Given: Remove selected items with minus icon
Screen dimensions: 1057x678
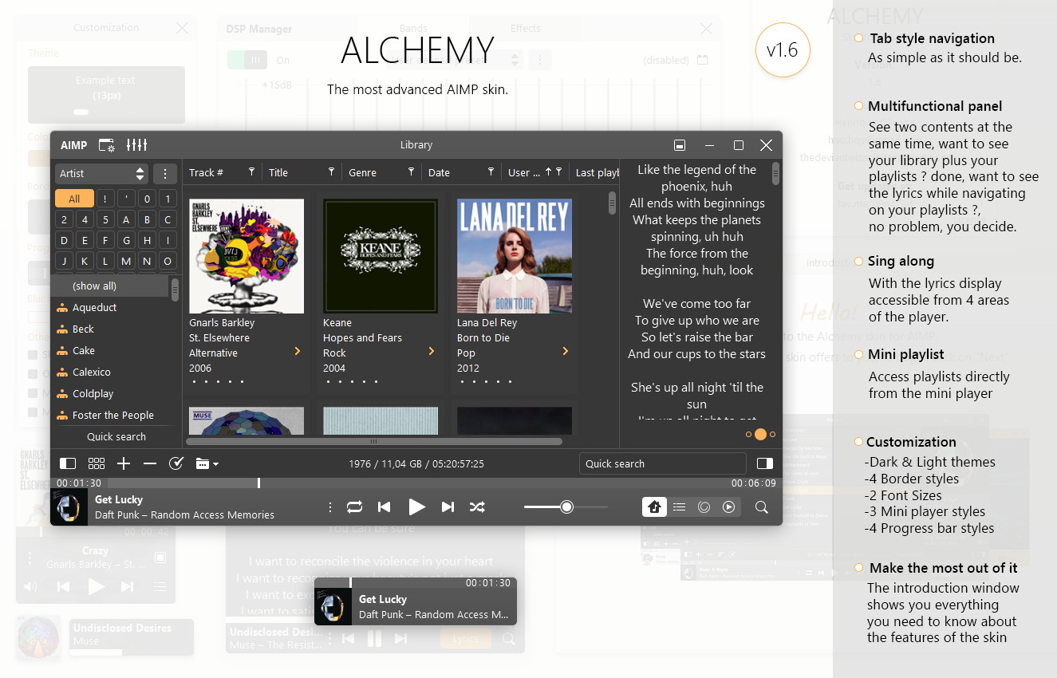Looking at the screenshot, I should coord(150,463).
